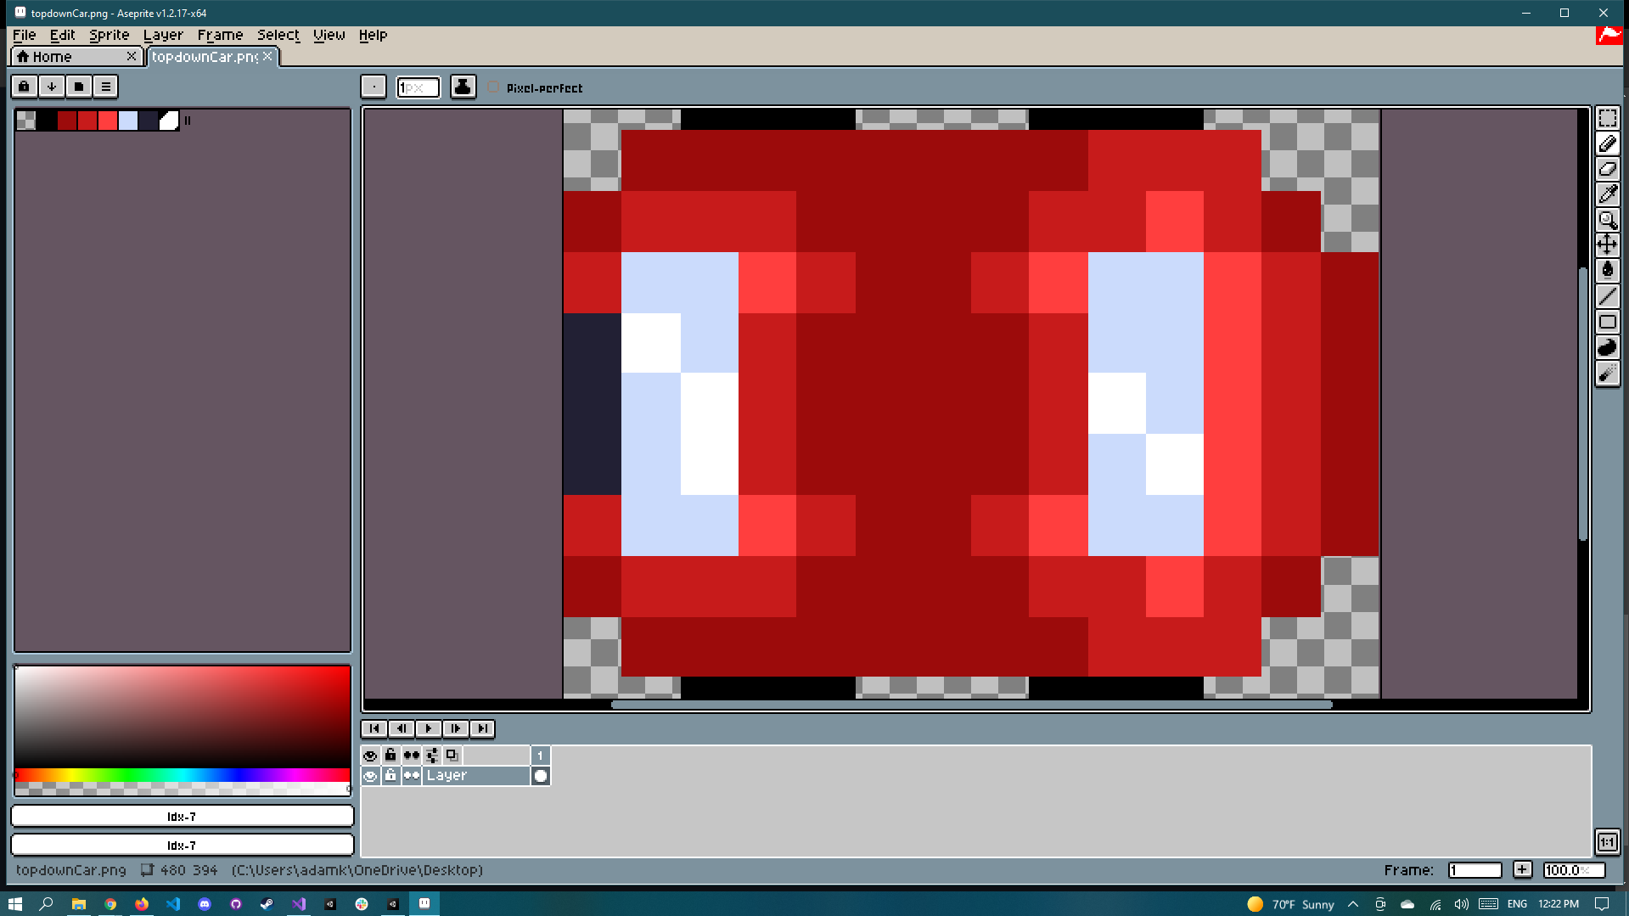
Task: Open the palette options hamburger menu
Action: [x=105, y=86]
